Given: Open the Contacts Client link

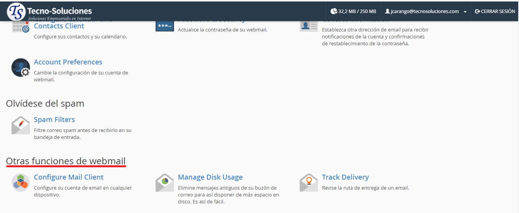Looking at the screenshot, I should [x=59, y=26].
